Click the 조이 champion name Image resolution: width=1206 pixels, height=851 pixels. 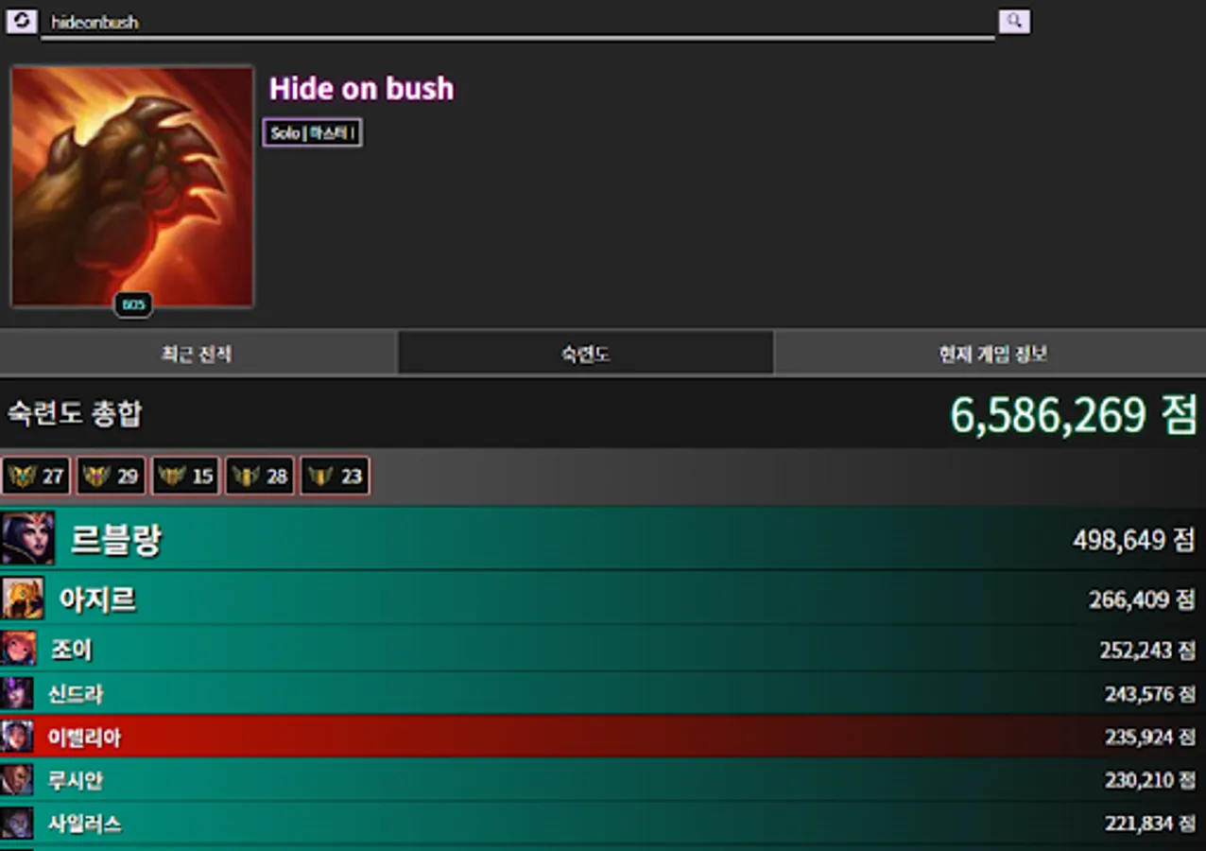71,651
